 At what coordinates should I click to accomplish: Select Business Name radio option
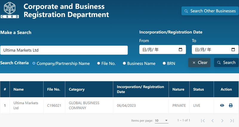pos(124,63)
